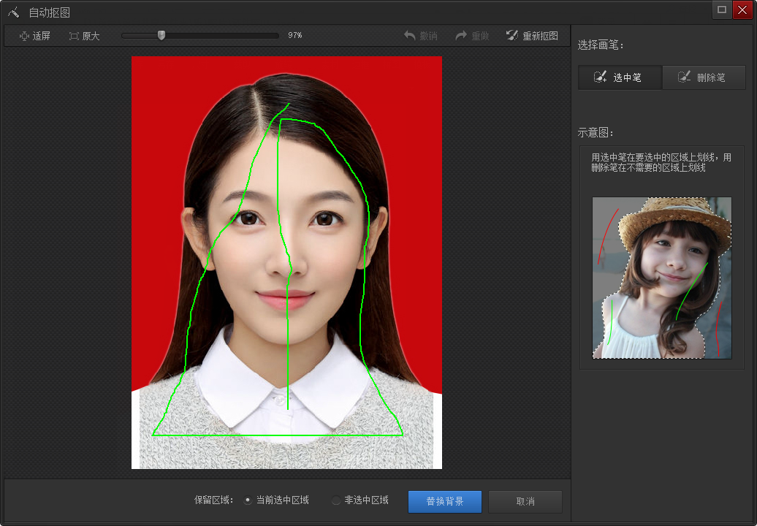
Task: Select the 选中笔 selection brush
Action: click(620, 77)
